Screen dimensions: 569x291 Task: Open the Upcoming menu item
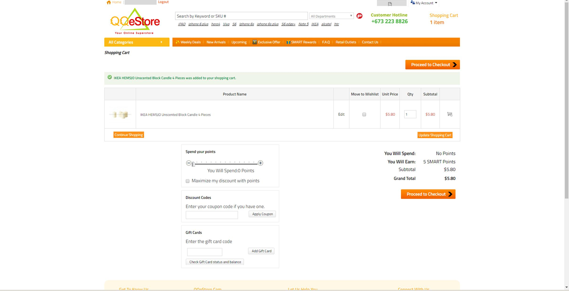click(x=239, y=42)
